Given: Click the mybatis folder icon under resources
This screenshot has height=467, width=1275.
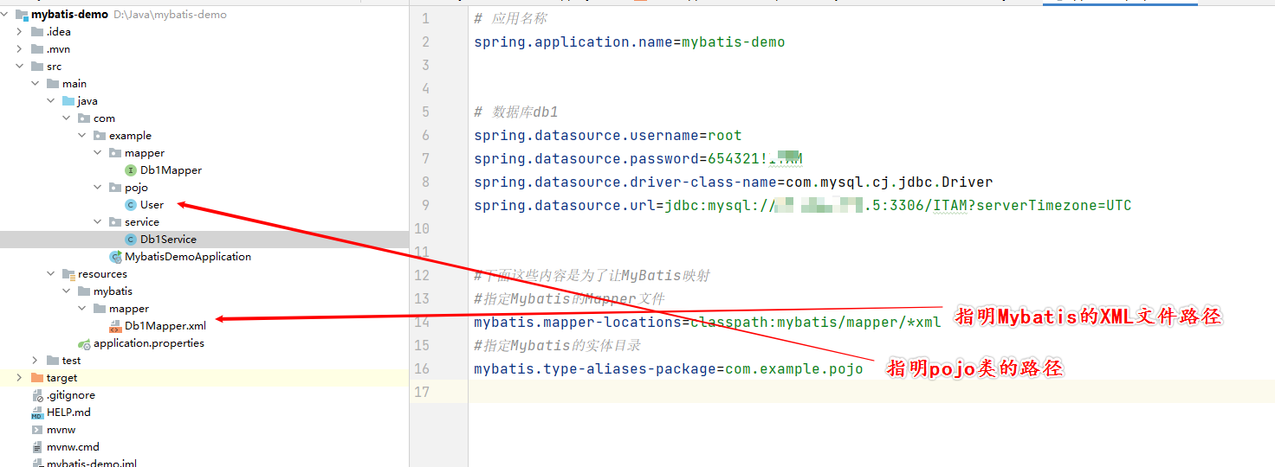Looking at the screenshot, I should [x=84, y=291].
